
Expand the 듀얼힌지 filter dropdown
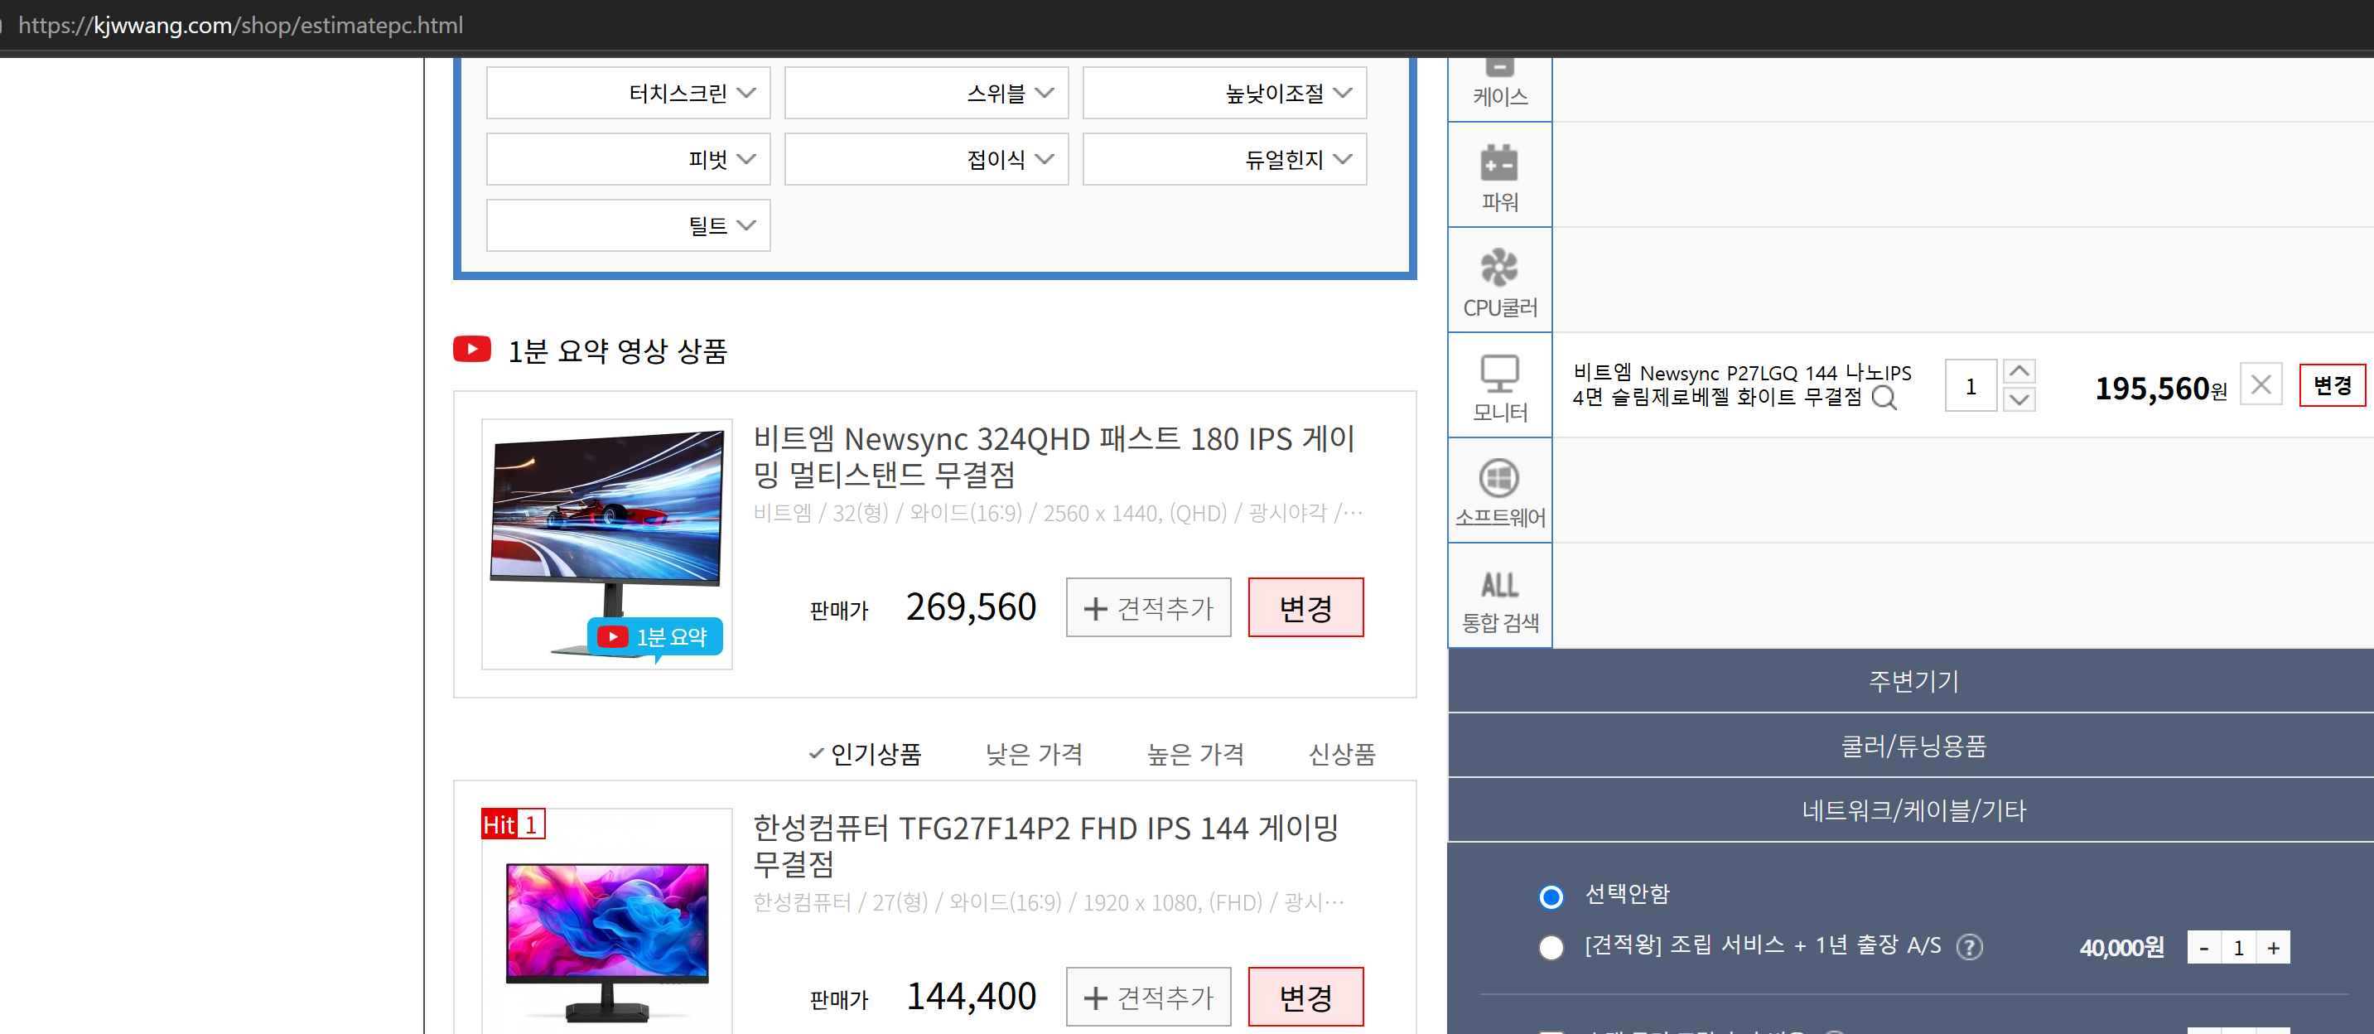[x=1224, y=159]
